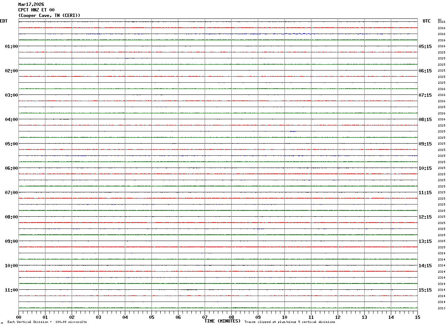Click the "05:00" EDT hour label
The image size is (447, 327).
[11, 144]
